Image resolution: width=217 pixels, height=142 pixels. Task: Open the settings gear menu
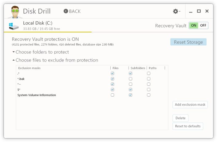(x=176, y=11)
